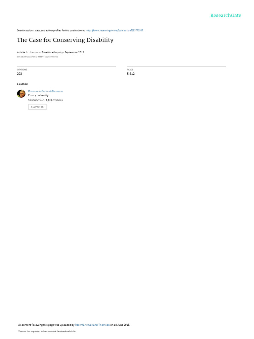
Task: Click the '1 author:' heading
Action: pyautogui.click(x=22, y=84)
